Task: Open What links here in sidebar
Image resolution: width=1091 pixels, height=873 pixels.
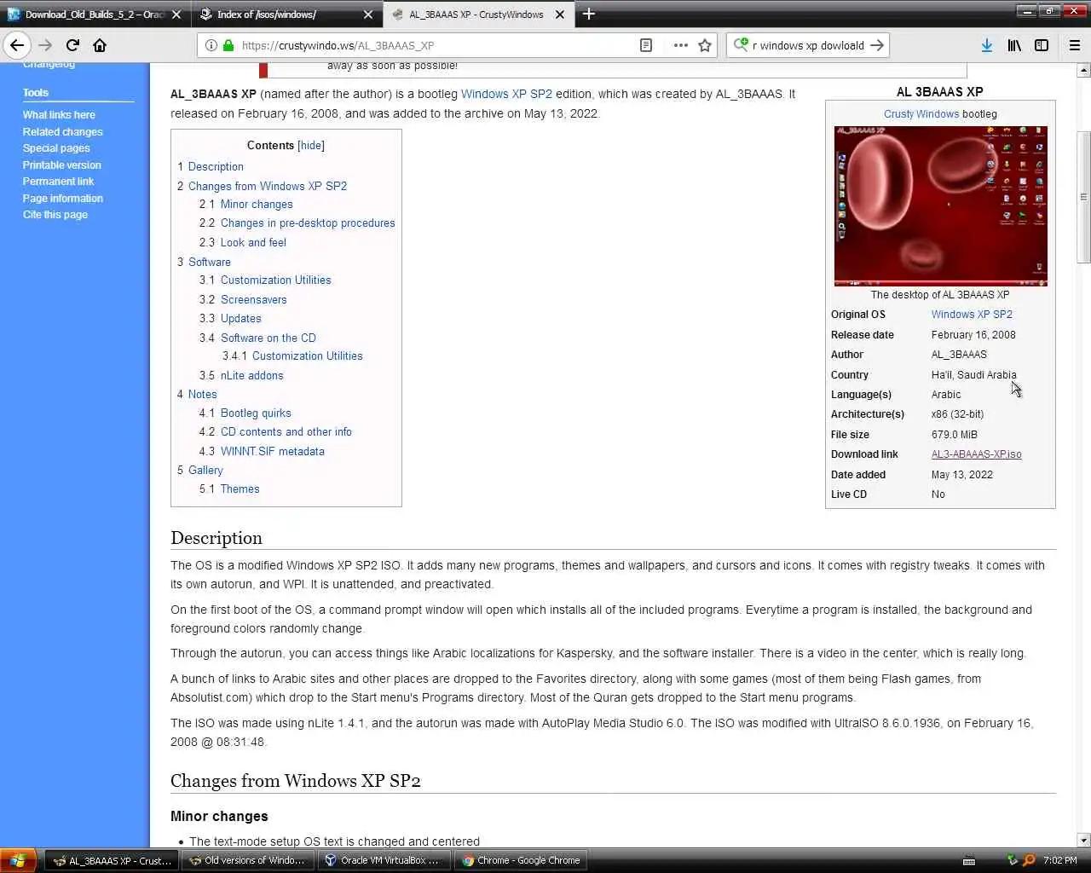Action: pyautogui.click(x=59, y=115)
